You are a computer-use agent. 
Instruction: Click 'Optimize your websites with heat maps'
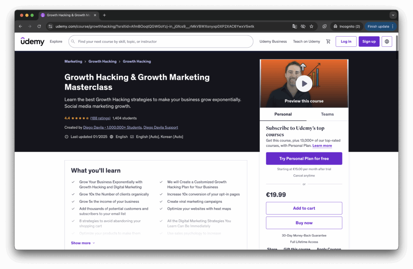point(199,209)
